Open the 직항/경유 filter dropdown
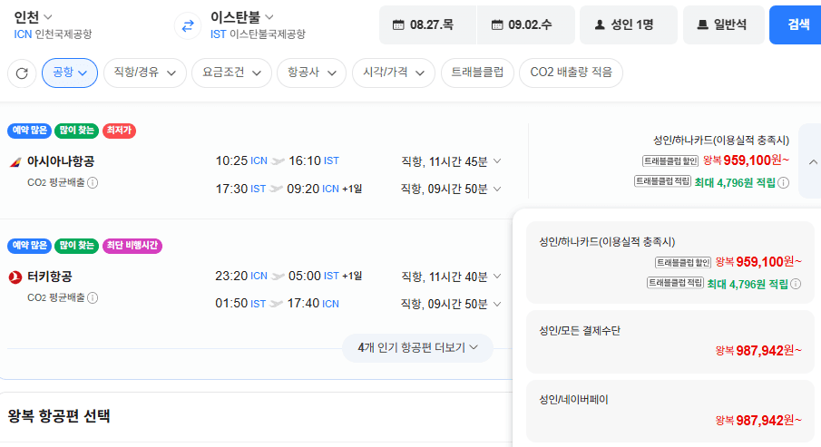Screen dimensions: 821x447 pyautogui.click(x=145, y=73)
